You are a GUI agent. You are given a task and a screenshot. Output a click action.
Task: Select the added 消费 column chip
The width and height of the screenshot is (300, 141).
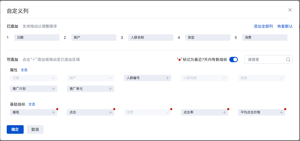click(x=265, y=38)
